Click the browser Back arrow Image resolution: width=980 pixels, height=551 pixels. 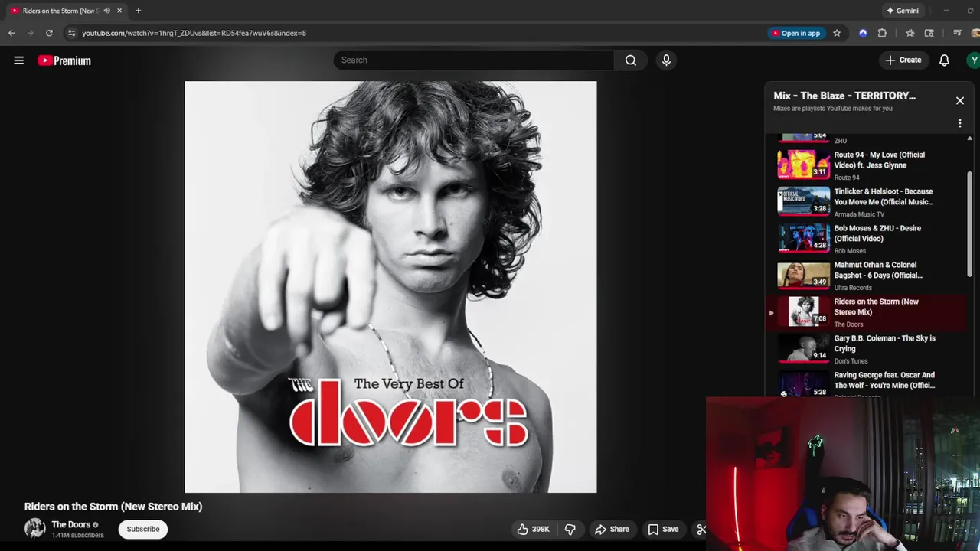11,33
